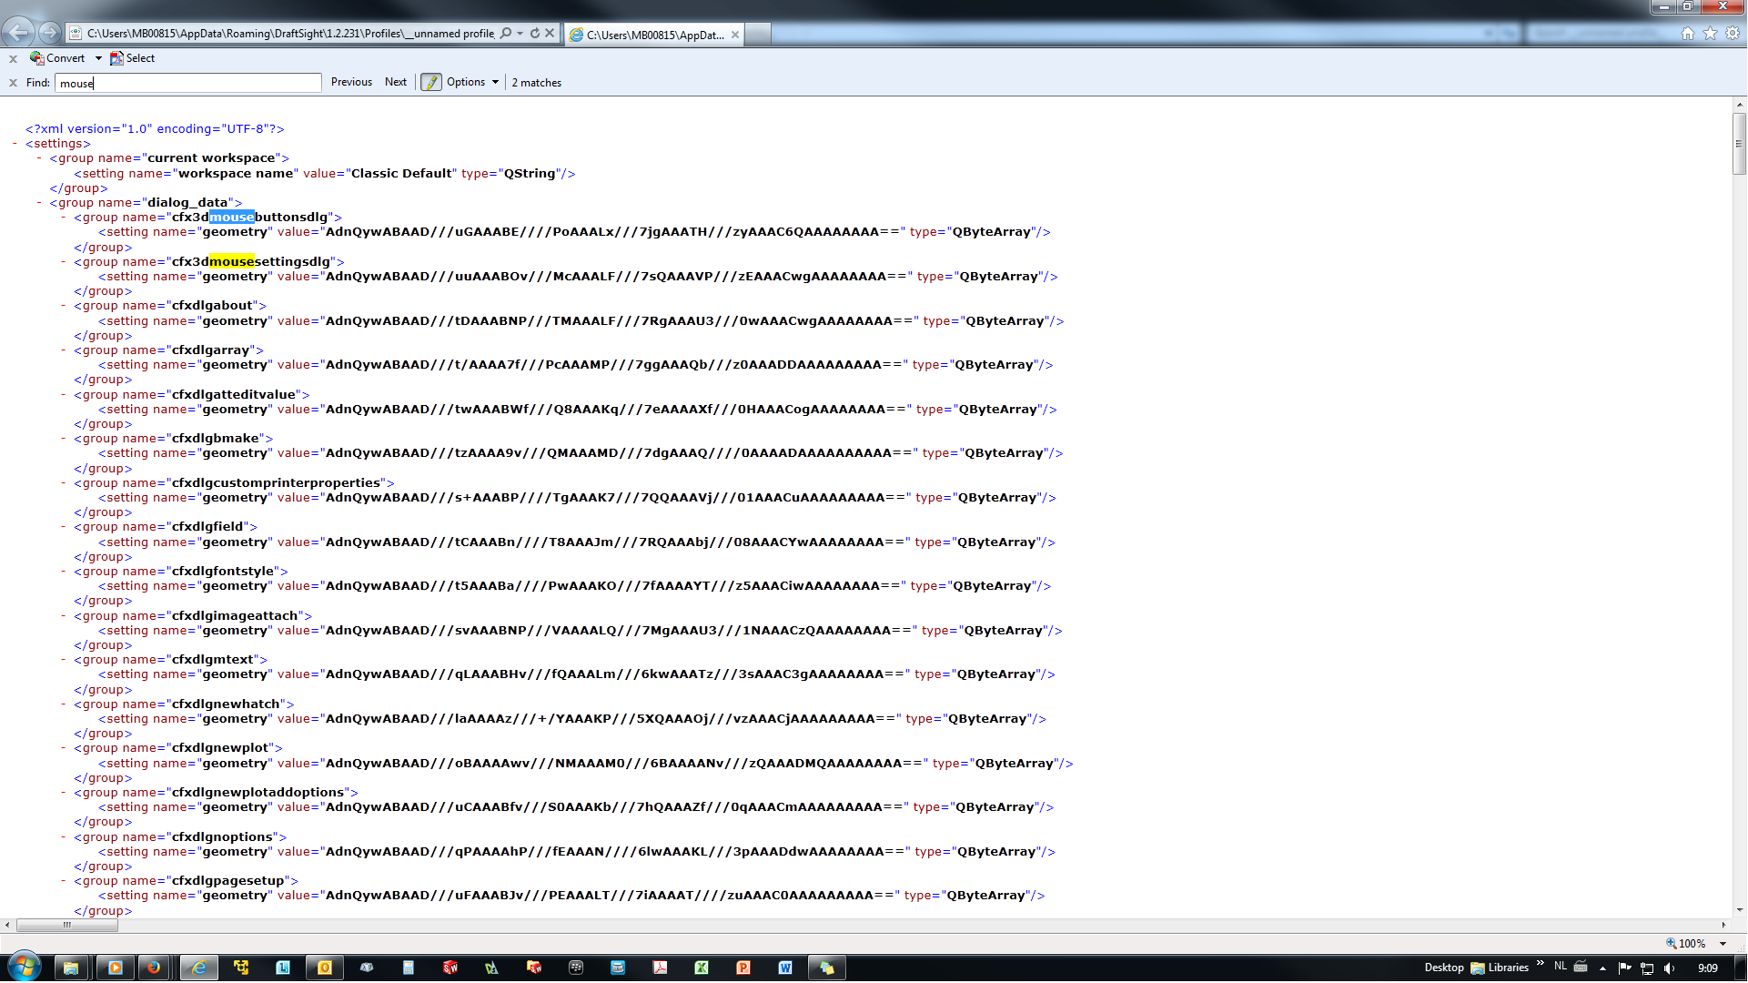Open SolidWorks from the taskbar

coord(450,968)
